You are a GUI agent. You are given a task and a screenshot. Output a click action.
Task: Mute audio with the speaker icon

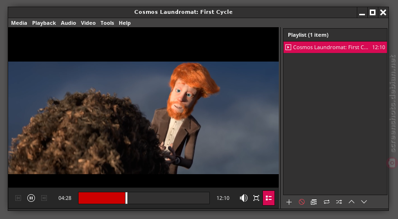click(244, 198)
